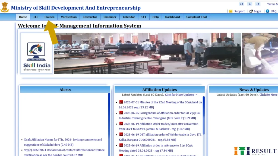
Task: Open the CFI menu
Action: 144,17
